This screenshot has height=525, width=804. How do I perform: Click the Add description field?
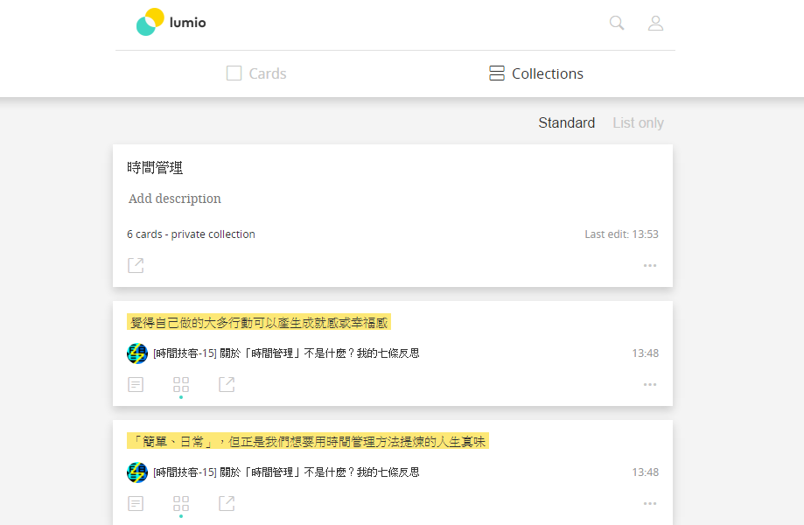coord(175,199)
